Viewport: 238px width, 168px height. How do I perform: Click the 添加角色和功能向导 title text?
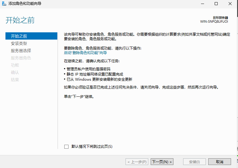point(25,4)
